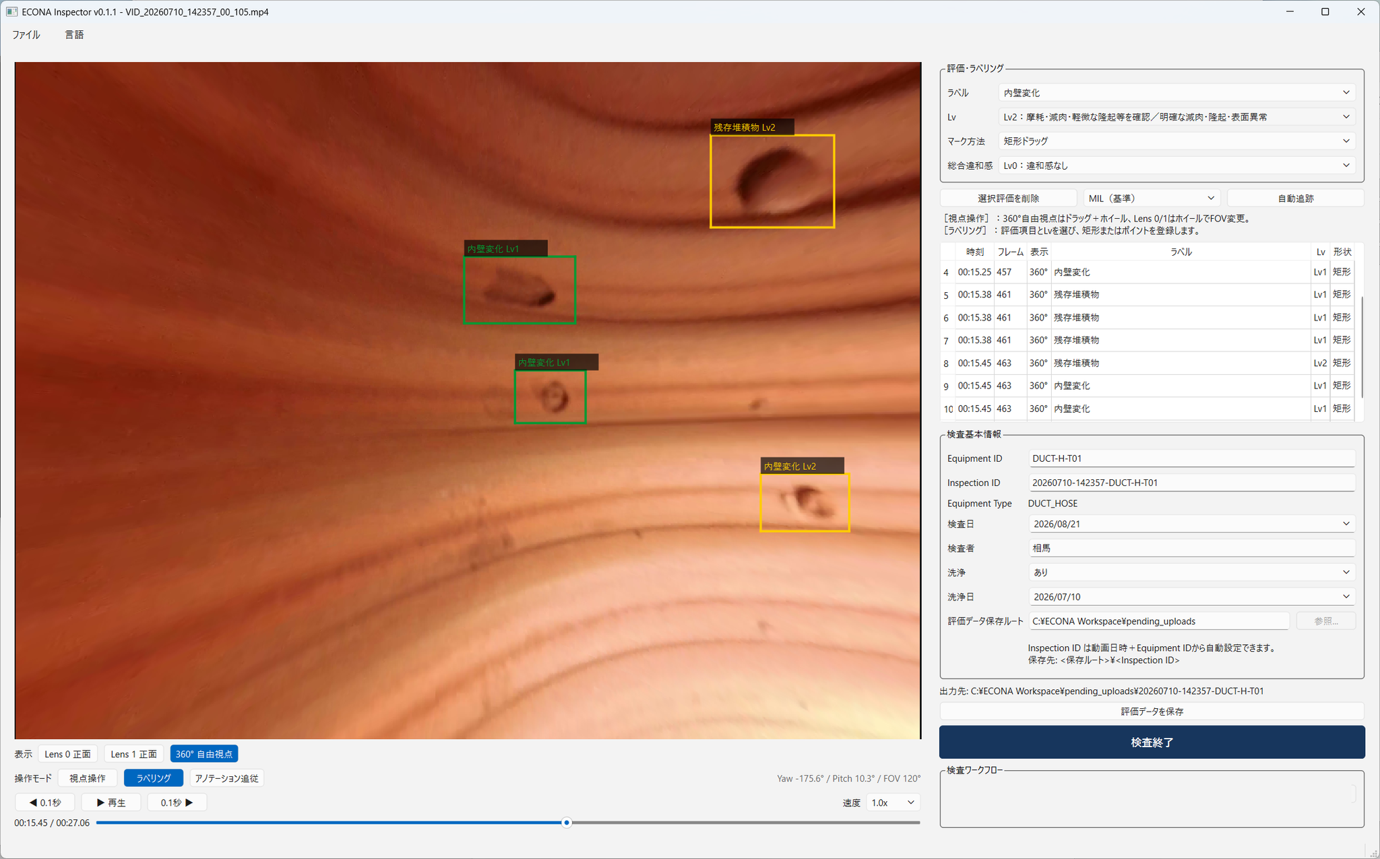1380x859 pixels.
Task: Switch view to Lens 0 正面
Action: [68, 754]
